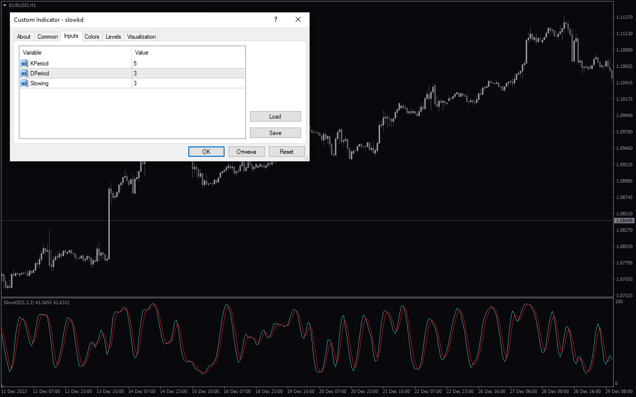Click the OK button
Image resolution: width=636 pixels, height=397 pixels.
pyautogui.click(x=206, y=152)
